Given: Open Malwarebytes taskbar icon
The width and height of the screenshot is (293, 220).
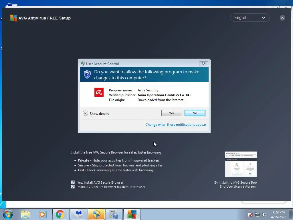Looking at the screenshot, I should click(x=79, y=214).
